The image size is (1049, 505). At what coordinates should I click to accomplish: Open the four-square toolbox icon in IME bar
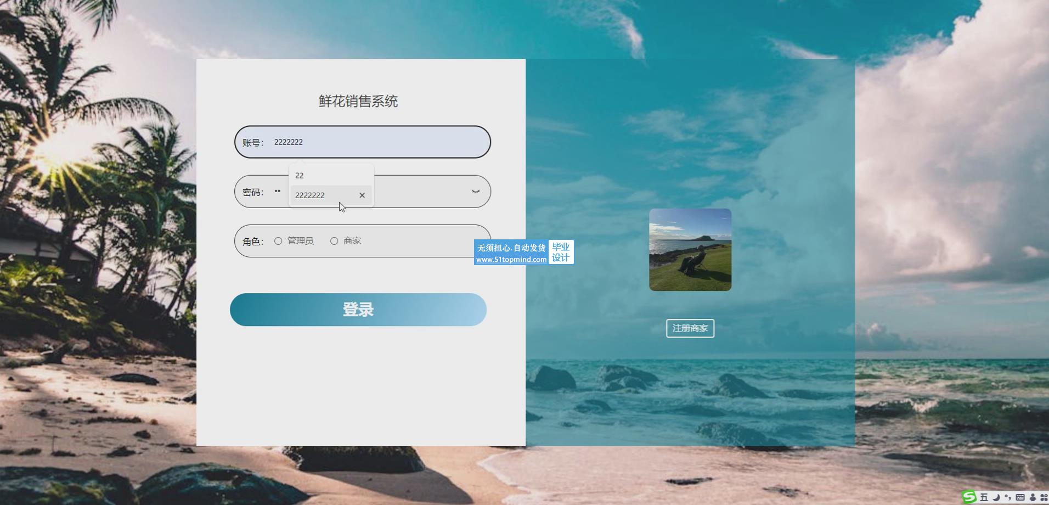(x=1044, y=497)
